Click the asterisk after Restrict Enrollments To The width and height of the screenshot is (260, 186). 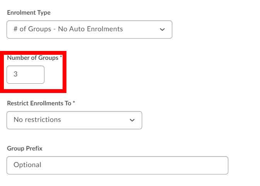74,103
